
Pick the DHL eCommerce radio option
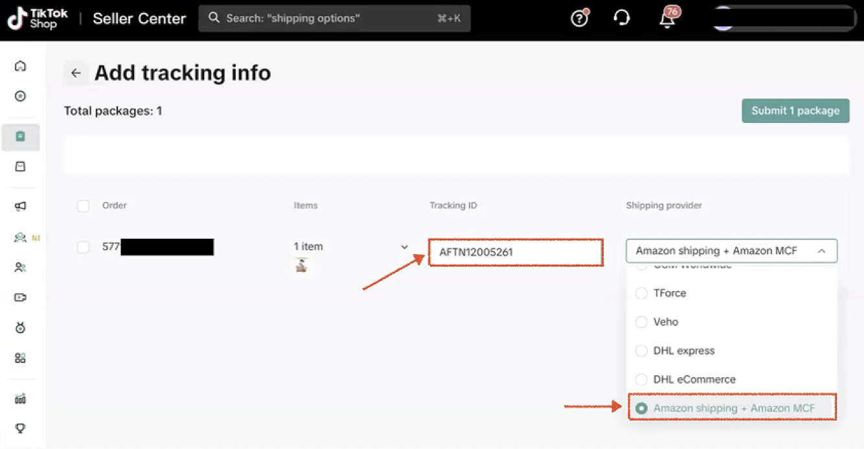pyautogui.click(x=641, y=379)
